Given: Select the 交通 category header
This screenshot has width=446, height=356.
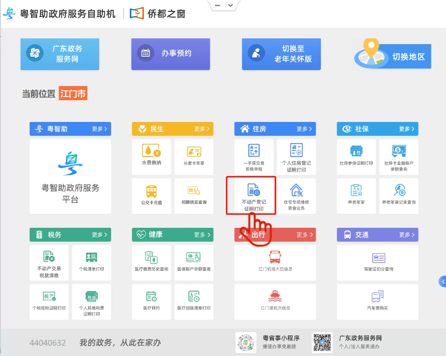Looking at the screenshot, I should [x=363, y=235].
